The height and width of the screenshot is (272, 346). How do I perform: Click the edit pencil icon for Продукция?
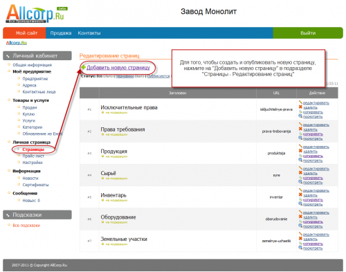coord(300,146)
